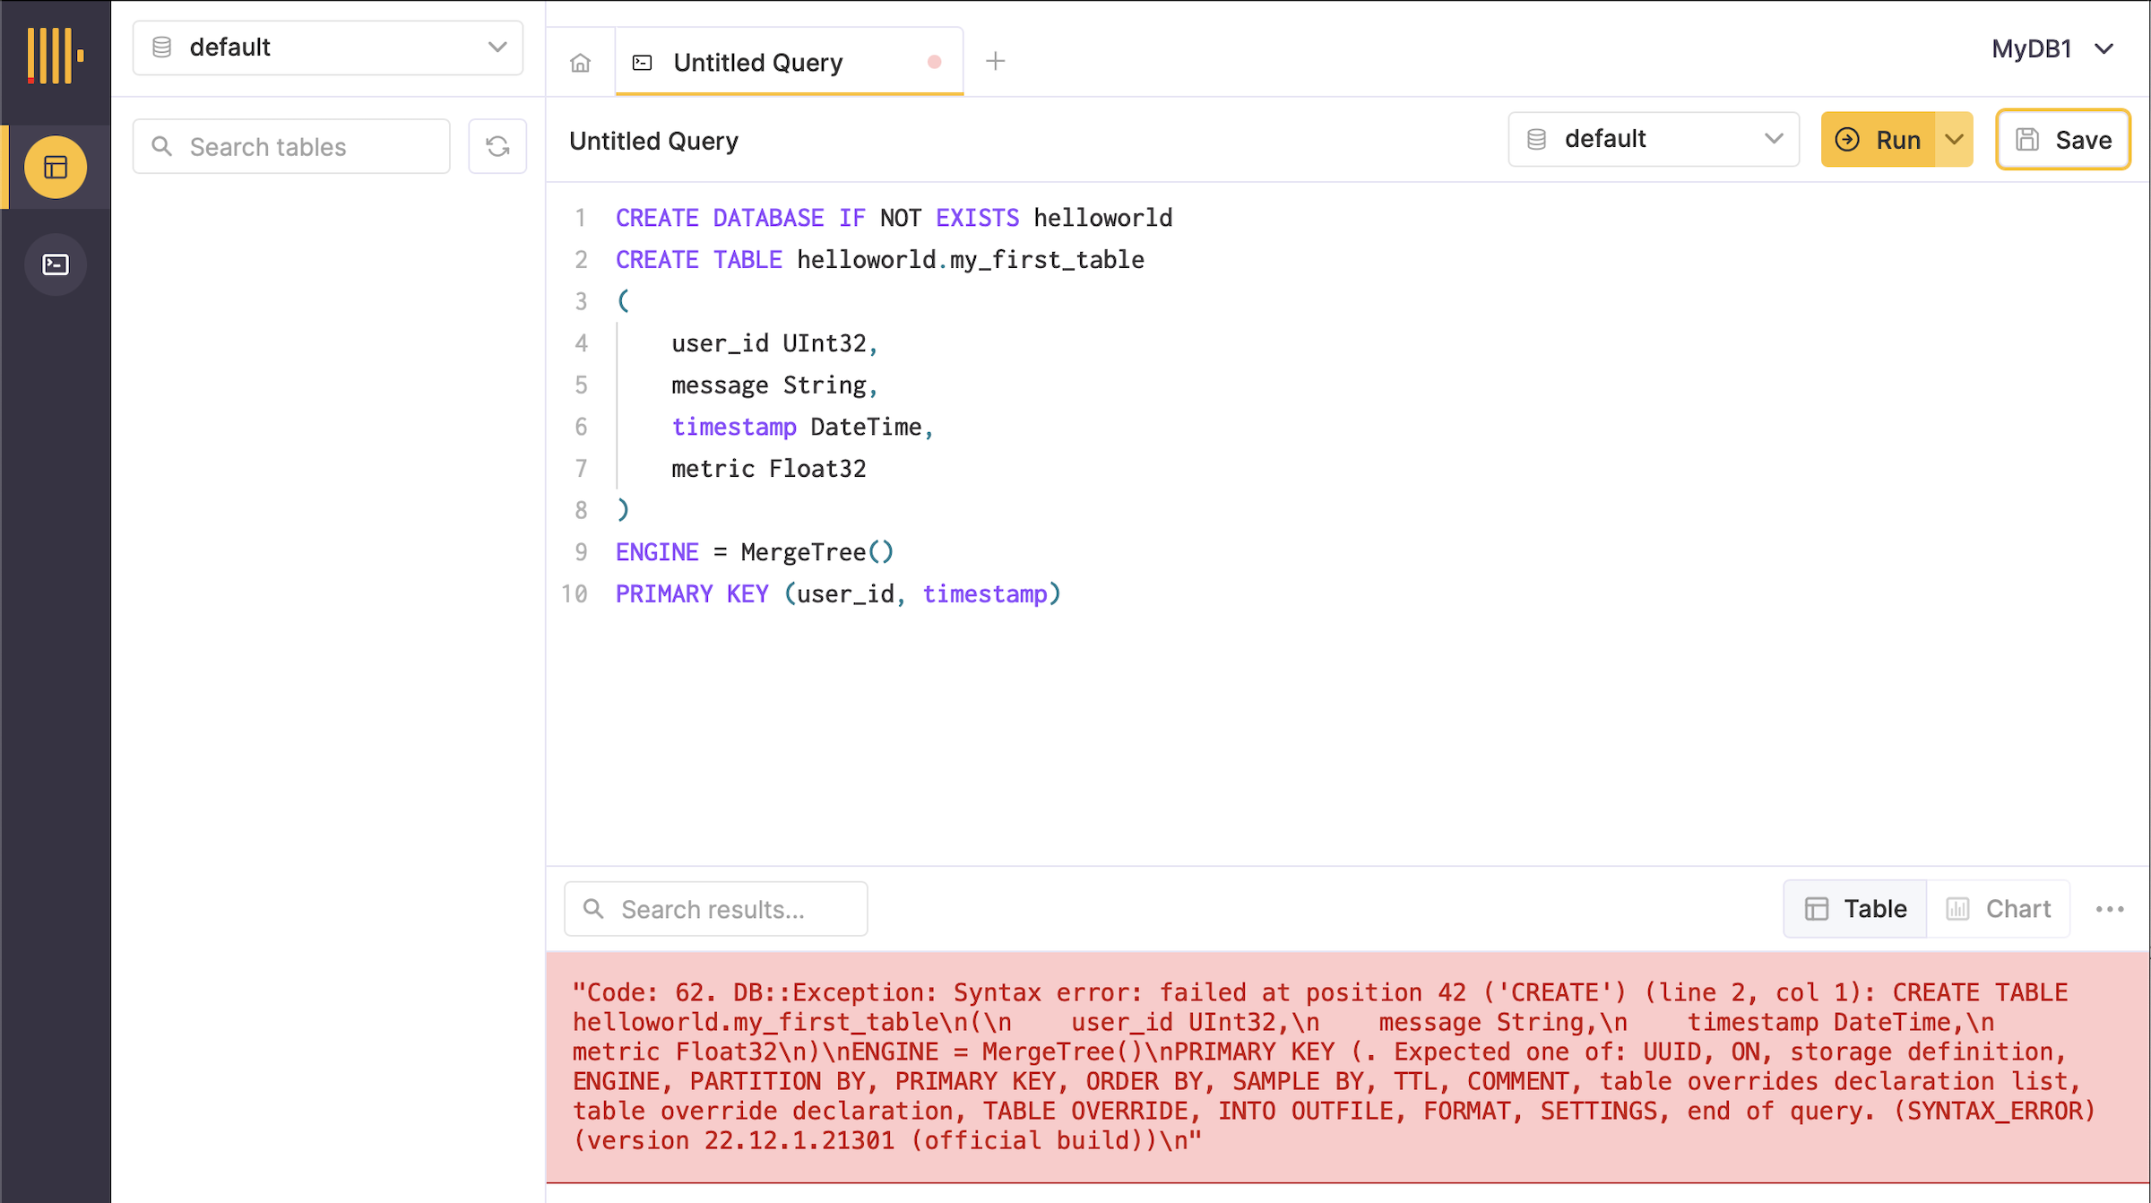Open the MyDB1 service dropdown
This screenshot has height=1203, width=2151.
(2053, 48)
